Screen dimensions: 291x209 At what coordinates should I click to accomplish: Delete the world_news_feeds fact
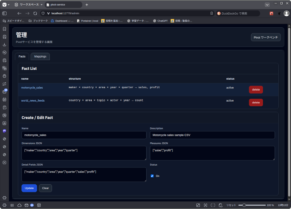(x=256, y=103)
